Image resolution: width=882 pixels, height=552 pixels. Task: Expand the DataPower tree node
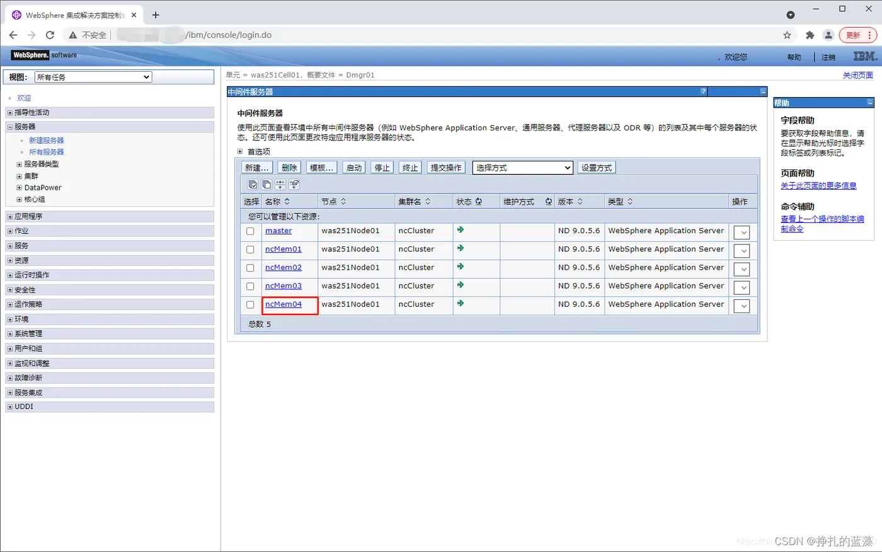click(19, 188)
